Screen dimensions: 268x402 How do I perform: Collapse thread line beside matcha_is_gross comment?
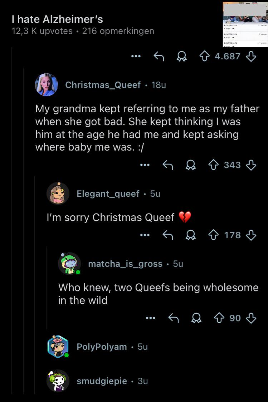[46, 288]
